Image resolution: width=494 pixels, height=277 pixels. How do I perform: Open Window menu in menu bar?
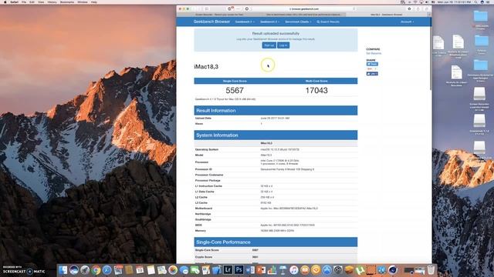tap(83, 2)
